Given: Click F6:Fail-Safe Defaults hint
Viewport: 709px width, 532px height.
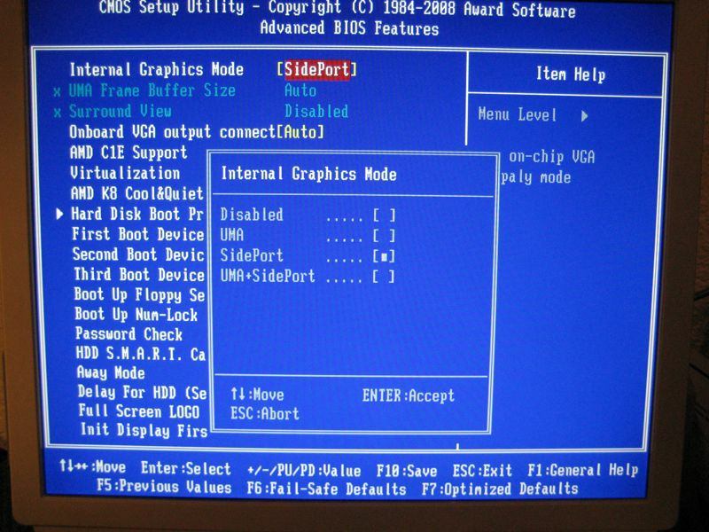Looking at the screenshot, I should [326, 489].
